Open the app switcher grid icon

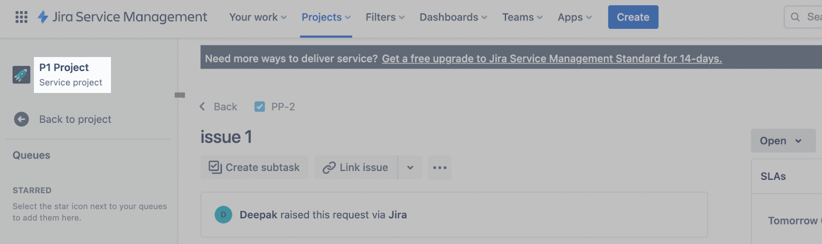(22, 17)
